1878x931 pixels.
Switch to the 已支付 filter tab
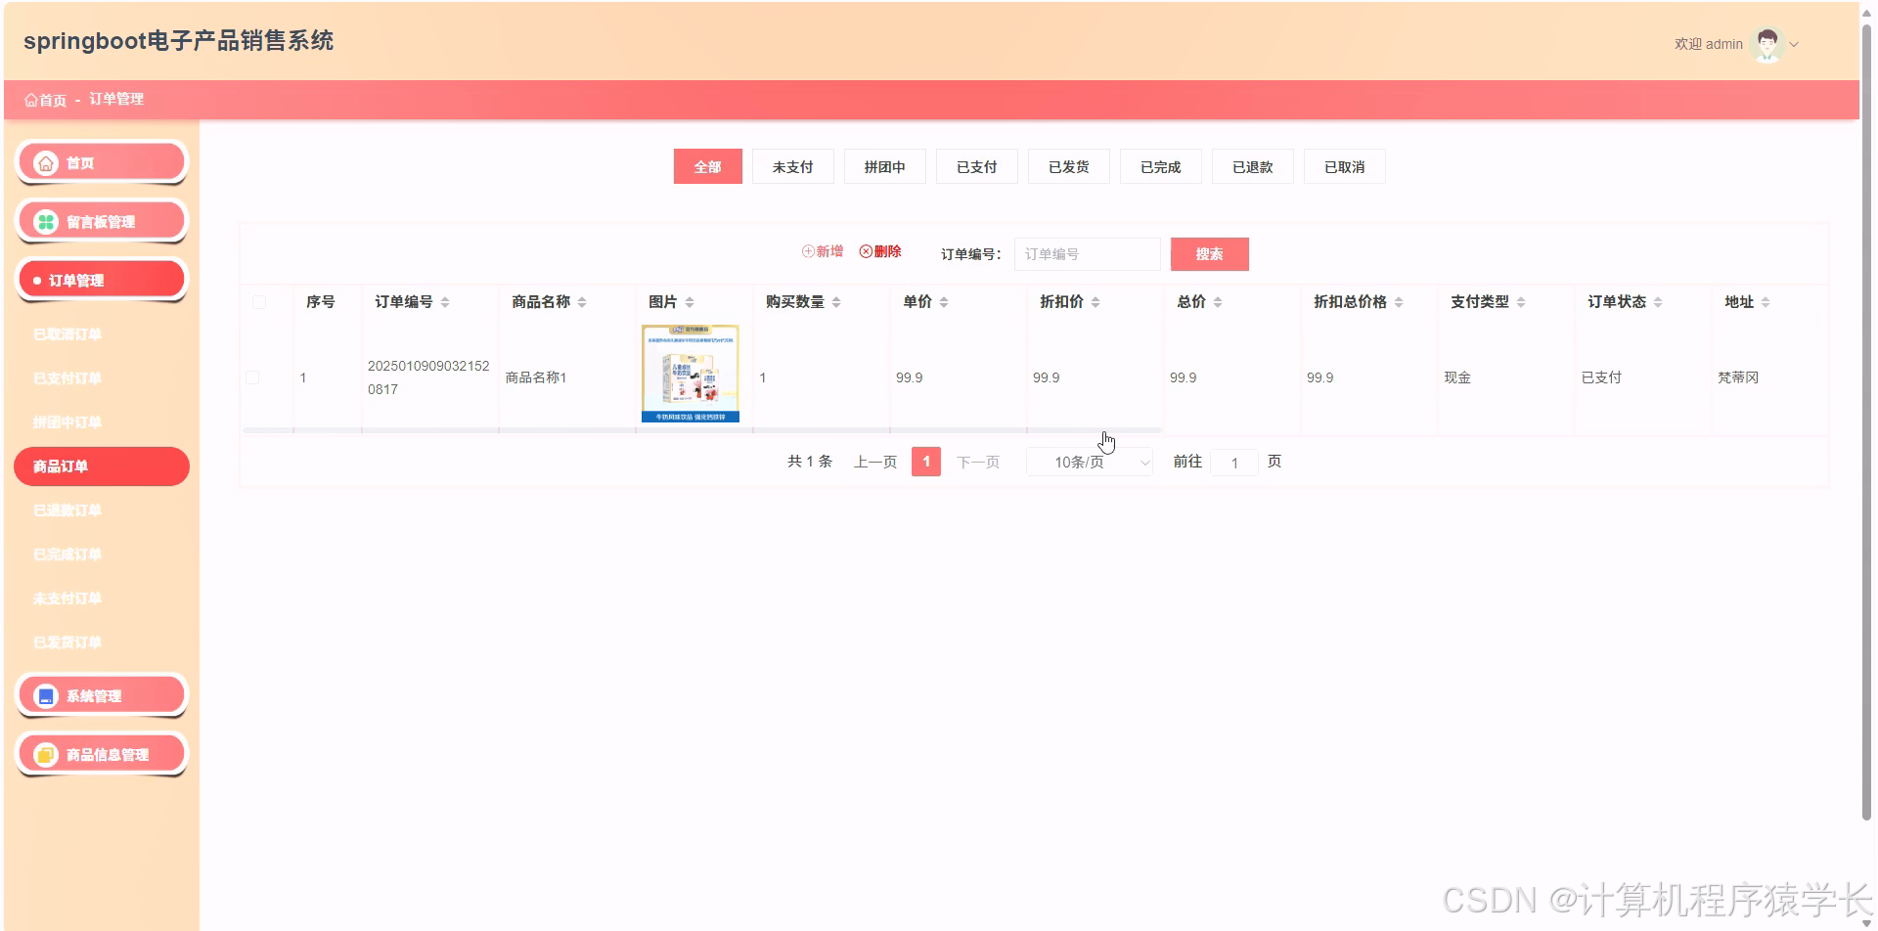[975, 166]
